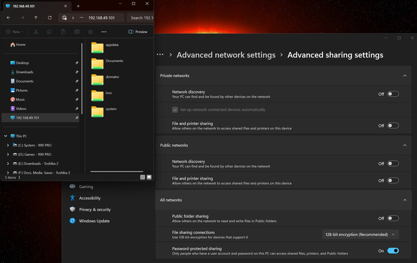Click the address bar path chevron
Image resolution: width=417 pixels, height=263 pixels.
point(73,18)
